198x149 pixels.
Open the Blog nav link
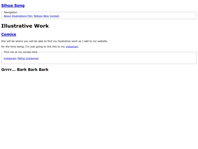click(x=46, y=16)
